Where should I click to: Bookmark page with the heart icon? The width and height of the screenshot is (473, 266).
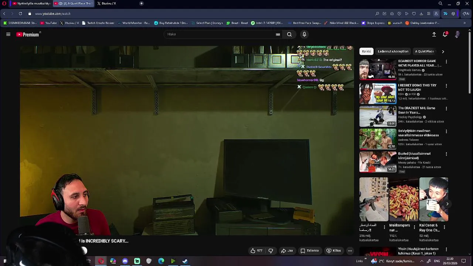coord(414,14)
